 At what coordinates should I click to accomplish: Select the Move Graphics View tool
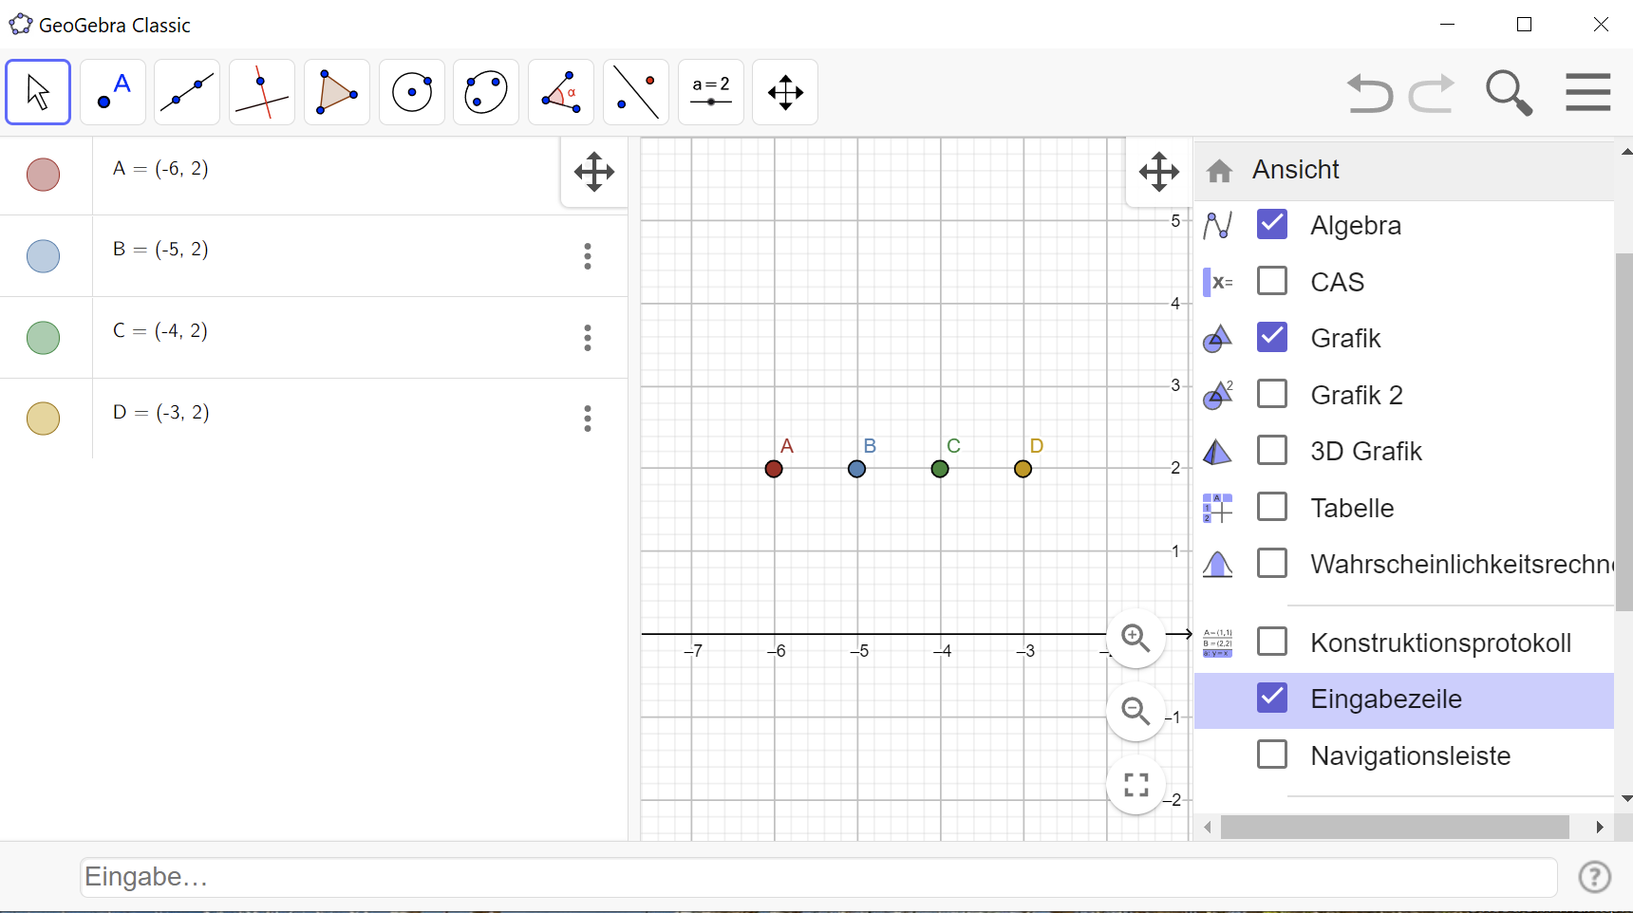click(x=785, y=91)
